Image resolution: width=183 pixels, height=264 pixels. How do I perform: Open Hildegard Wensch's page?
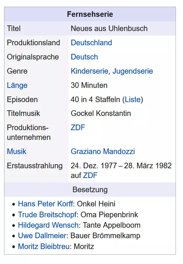coord(48,225)
